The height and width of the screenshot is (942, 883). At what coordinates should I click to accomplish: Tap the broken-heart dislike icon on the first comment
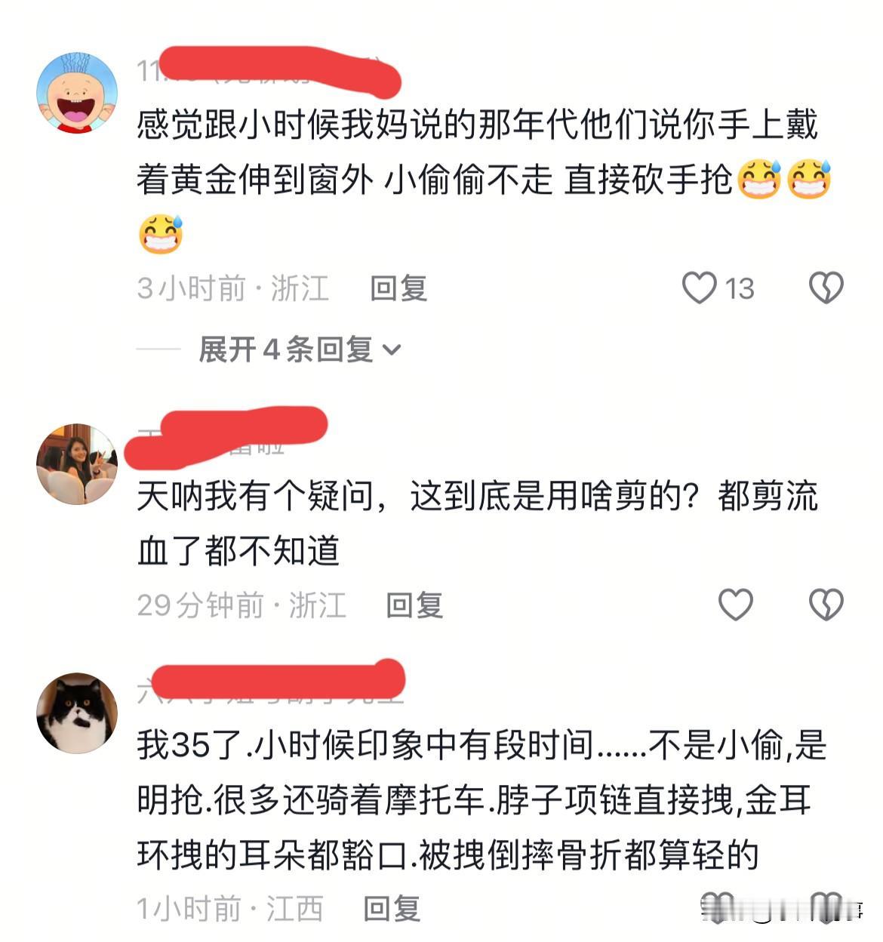coord(826,288)
